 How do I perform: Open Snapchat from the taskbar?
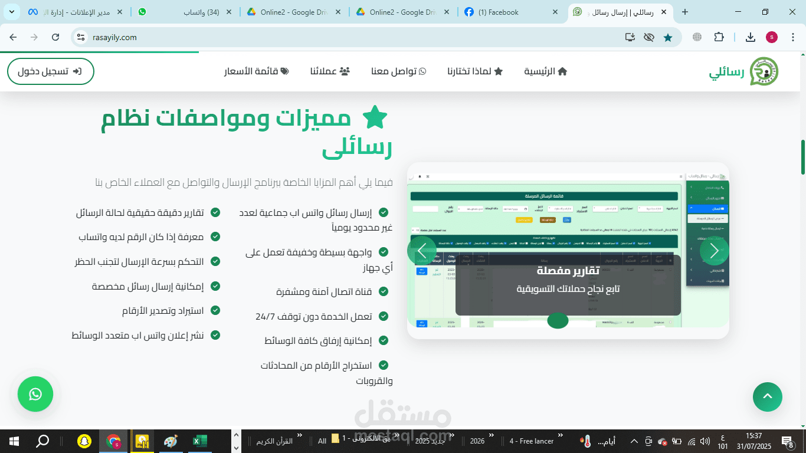pyautogui.click(x=85, y=441)
